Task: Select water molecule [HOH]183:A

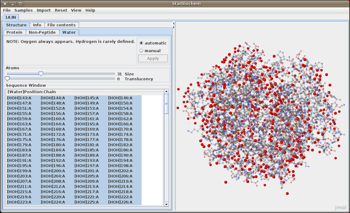Action: (x=19, y=150)
